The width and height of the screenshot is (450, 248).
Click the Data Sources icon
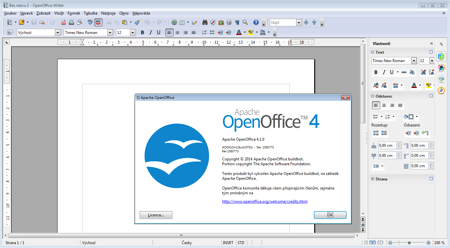[x=229, y=22]
